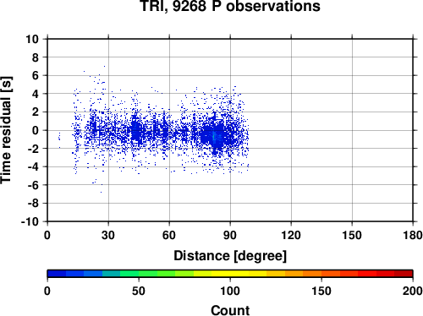
Task: Click the x-axis tick label 120
Action: 291,235
